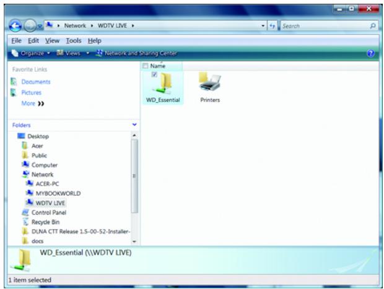
Task: Go back with the Back arrow button
Action: [15, 25]
